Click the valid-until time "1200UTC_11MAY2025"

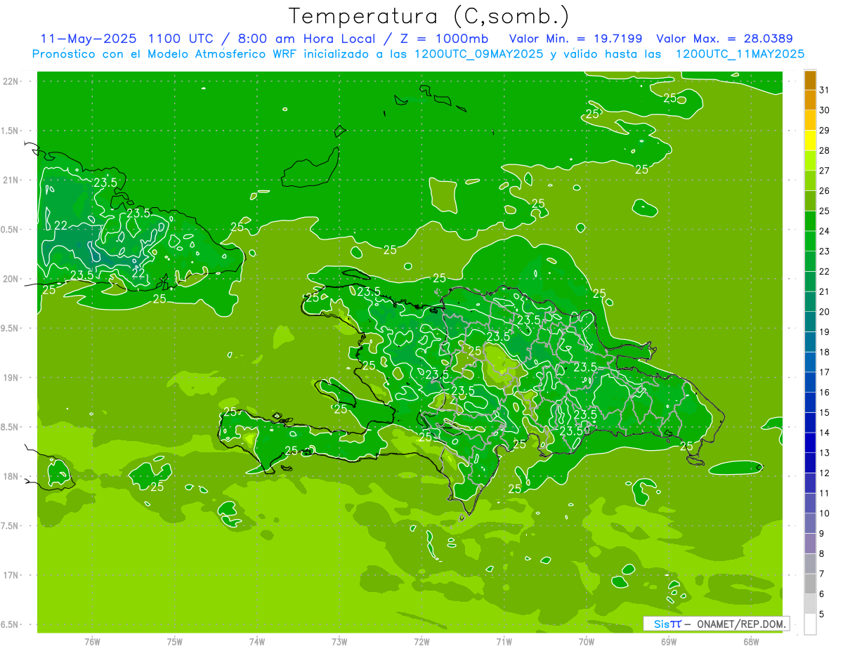[x=740, y=53]
